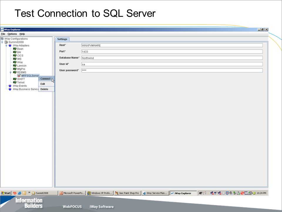Select the SWIFT adapter icon
This screenshot has width=282, height=212.
[x=15, y=79]
